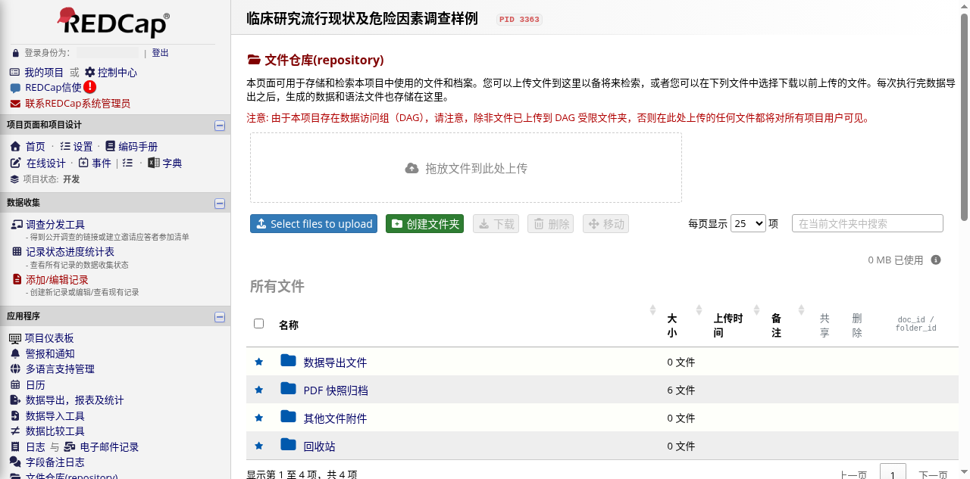The width and height of the screenshot is (970, 479).
Task: Open the 回收站 folder link
Action: tap(319, 446)
